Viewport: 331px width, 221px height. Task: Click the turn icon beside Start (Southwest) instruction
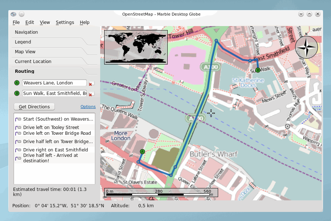pos(18,119)
